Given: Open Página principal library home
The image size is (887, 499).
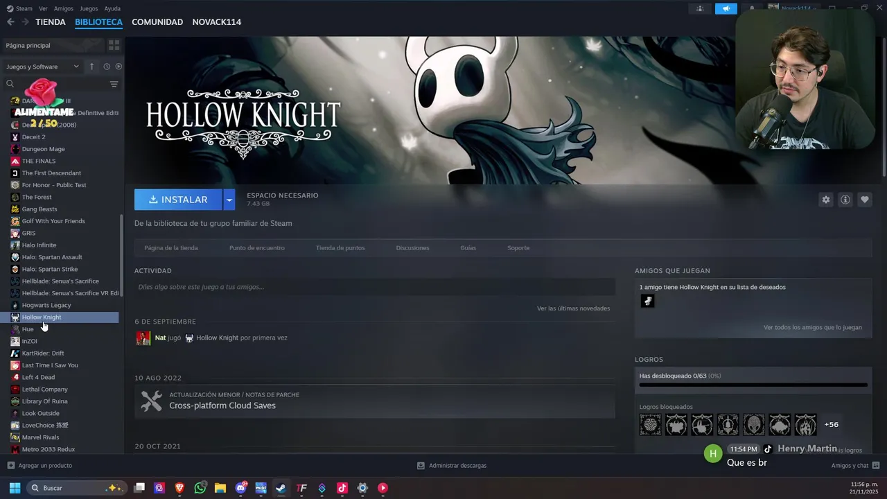Looking at the screenshot, I should pos(53,45).
